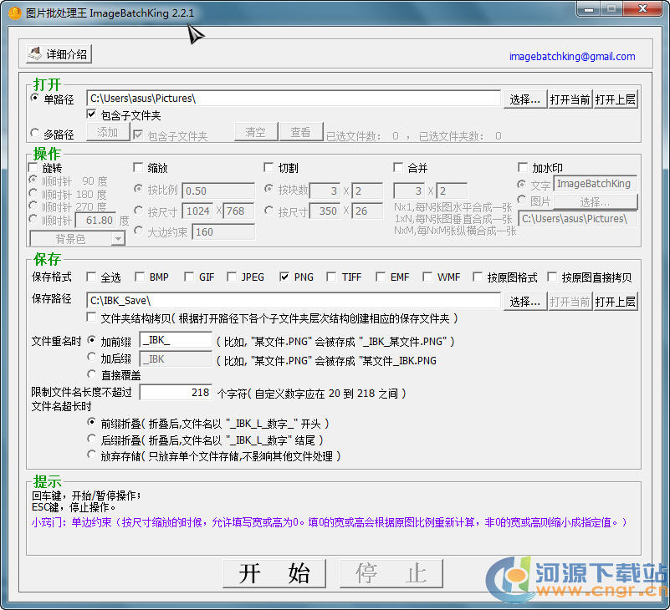Image resolution: width=670 pixels, height=610 pixels.
Task: Expand the 背景色 dropdown
Action: [x=117, y=239]
